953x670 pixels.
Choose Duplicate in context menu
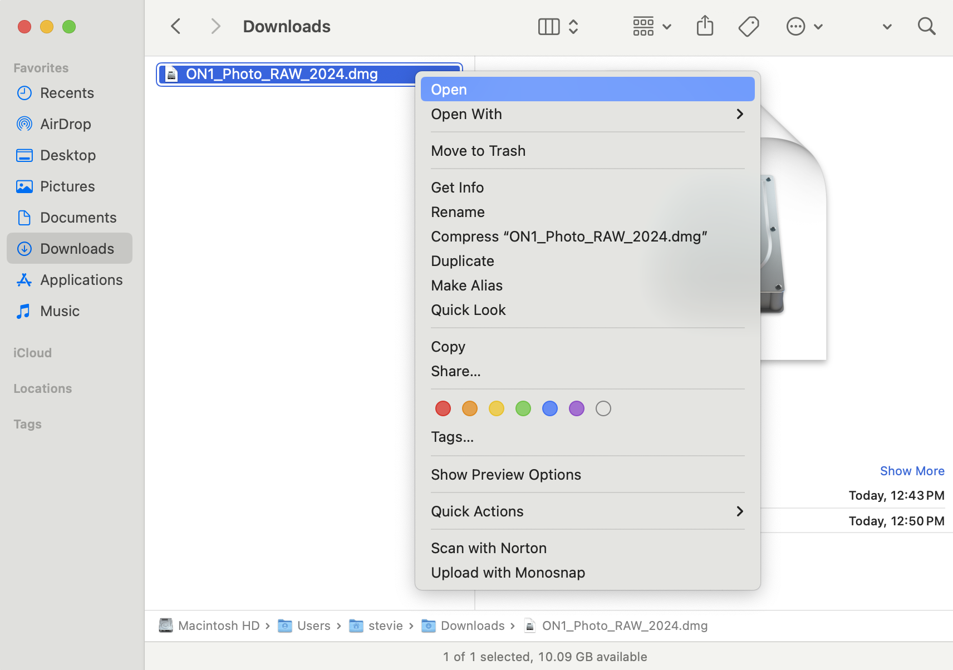588,261
